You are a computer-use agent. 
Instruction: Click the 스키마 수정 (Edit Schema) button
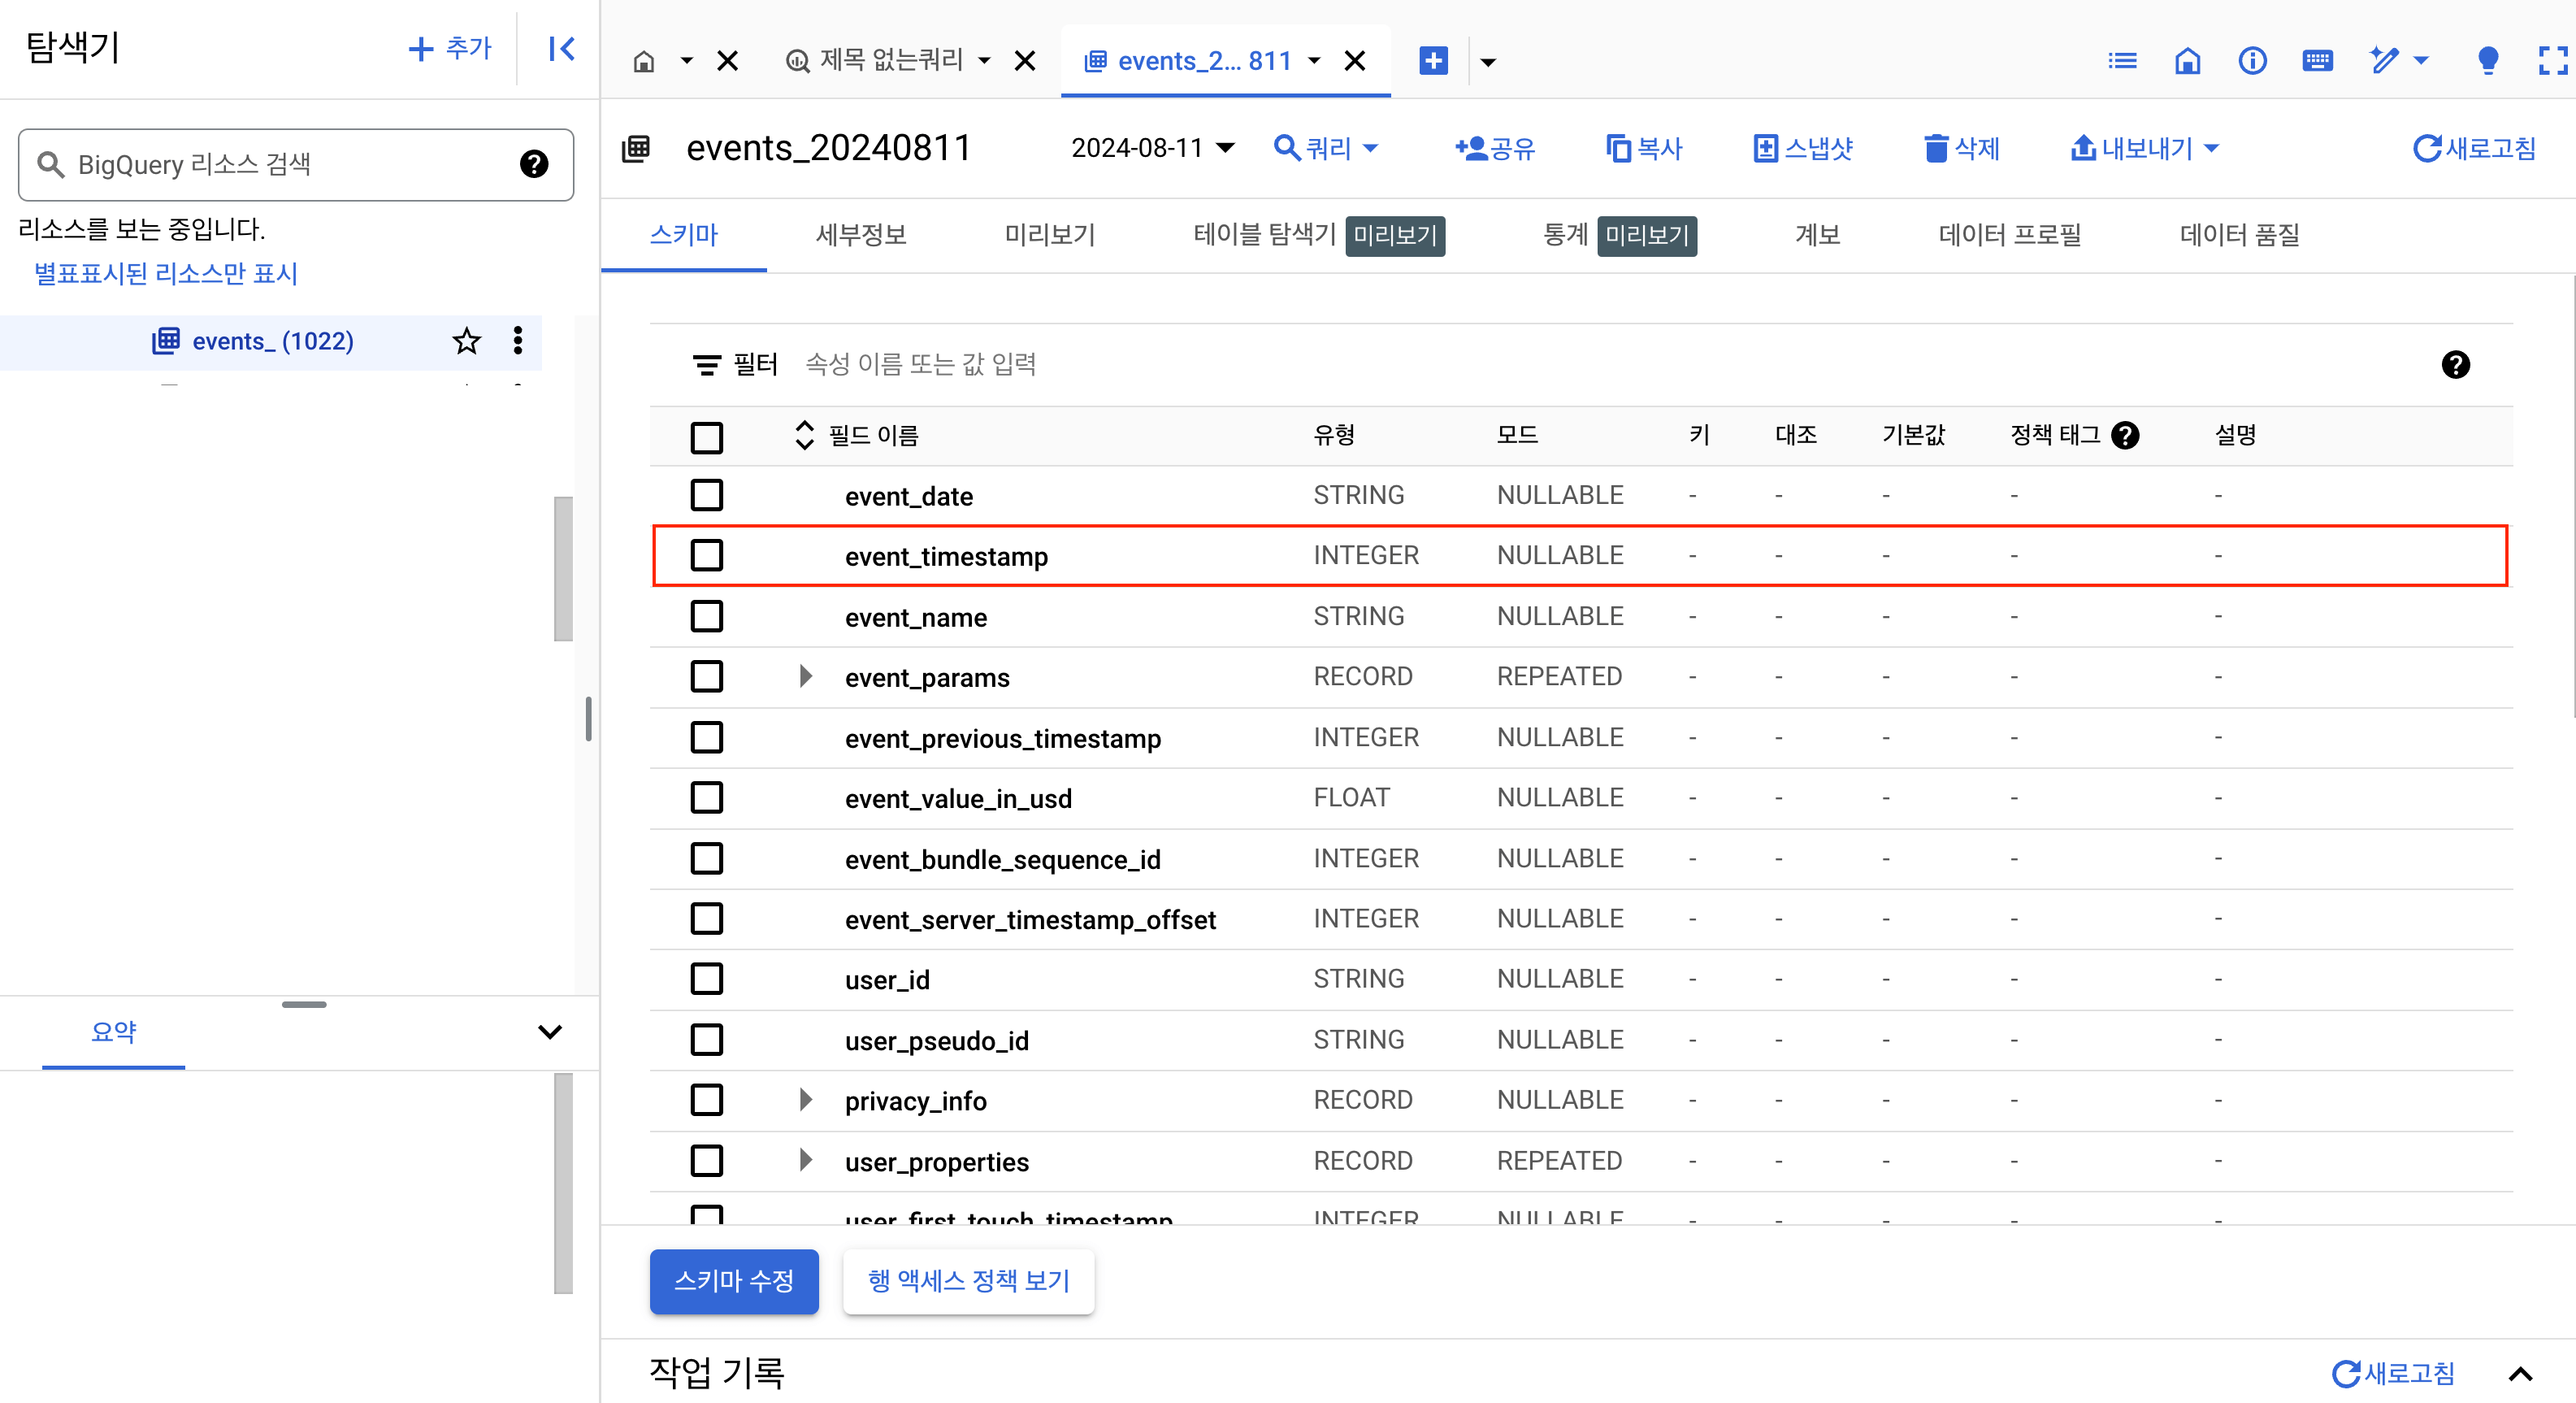tap(731, 1280)
